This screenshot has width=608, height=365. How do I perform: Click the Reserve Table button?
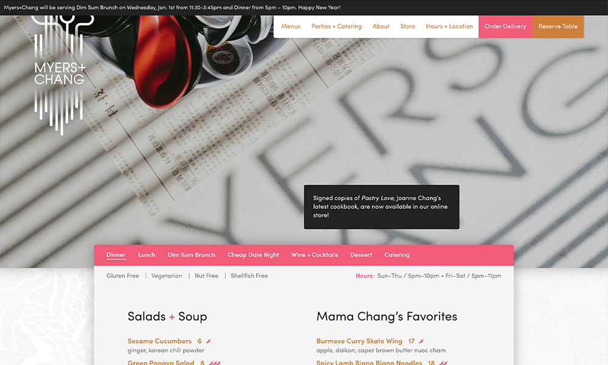(558, 26)
